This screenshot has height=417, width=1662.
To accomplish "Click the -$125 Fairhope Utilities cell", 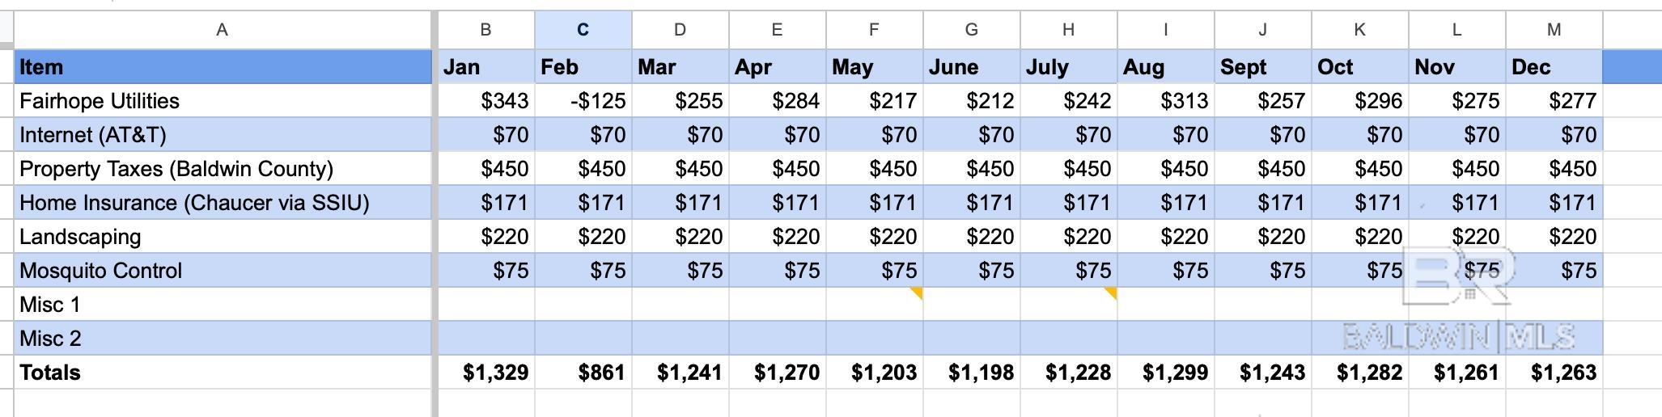I will click(x=583, y=101).
